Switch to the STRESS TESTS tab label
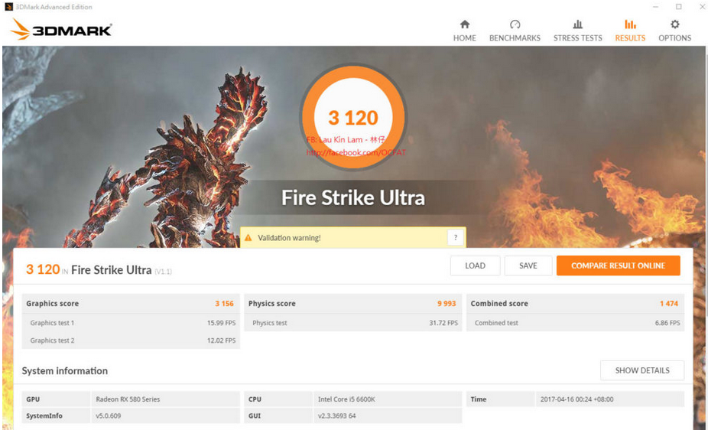The width and height of the screenshot is (708, 430). click(x=577, y=38)
